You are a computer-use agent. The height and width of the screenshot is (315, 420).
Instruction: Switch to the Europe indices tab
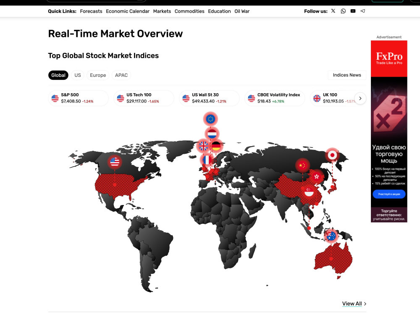click(98, 75)
